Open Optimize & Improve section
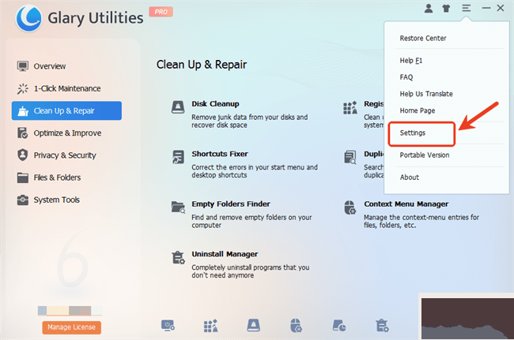The width and height of the screenshot is (514, 340). pyautogui.click(x=67, y=133)
